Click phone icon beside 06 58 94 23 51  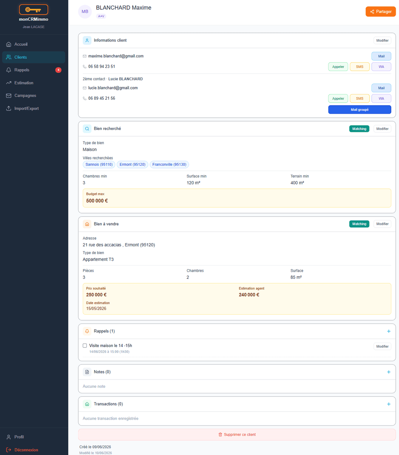point(85,67)
